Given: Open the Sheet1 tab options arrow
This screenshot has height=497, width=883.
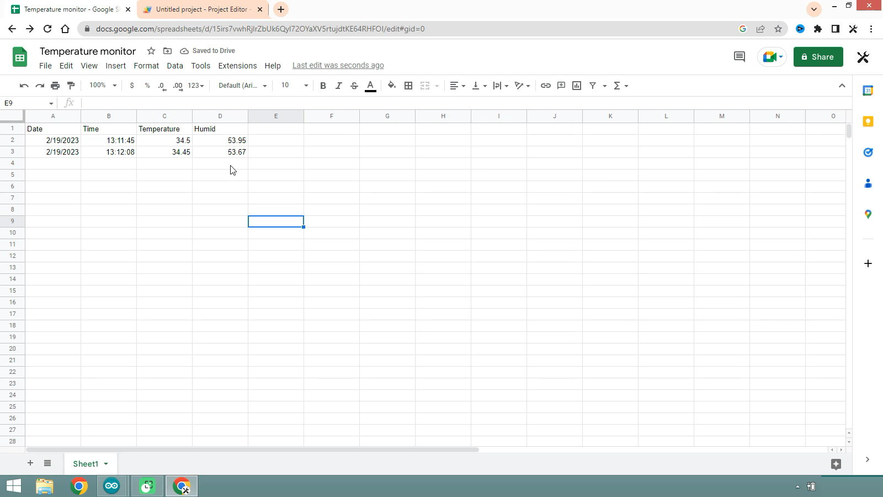Looking at the screenshot, I should (105, 464).
